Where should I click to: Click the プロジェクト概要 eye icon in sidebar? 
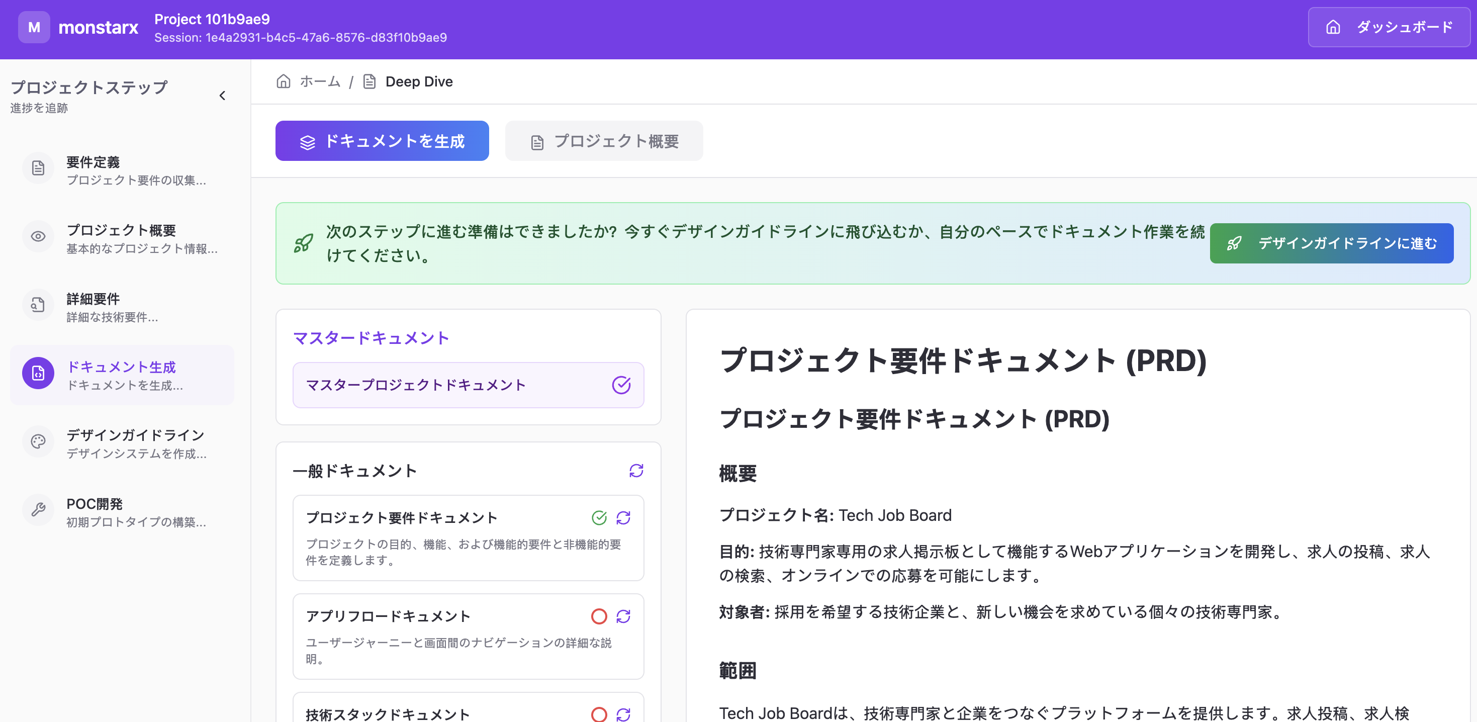[x=38, y=236]
